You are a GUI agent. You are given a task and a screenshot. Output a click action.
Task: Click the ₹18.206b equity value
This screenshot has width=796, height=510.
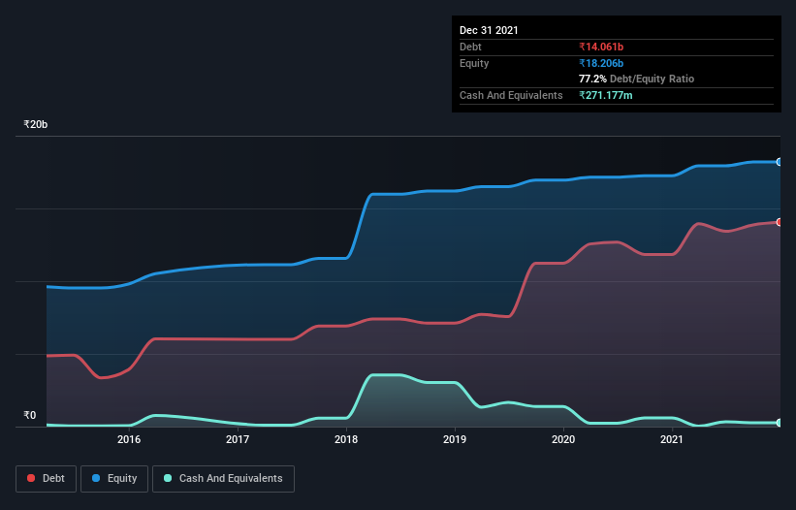(x=601, y=63)
